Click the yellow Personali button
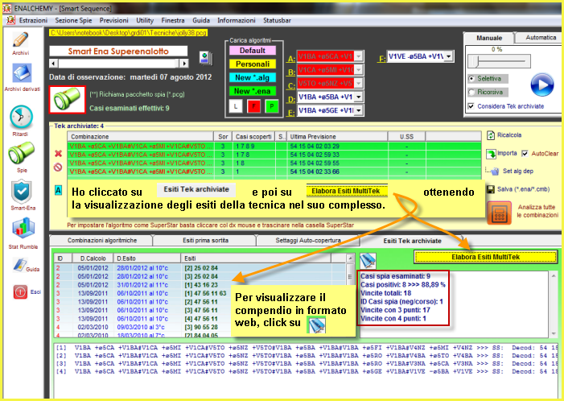This screenshot has width=564, height=401. pos(253,64)
